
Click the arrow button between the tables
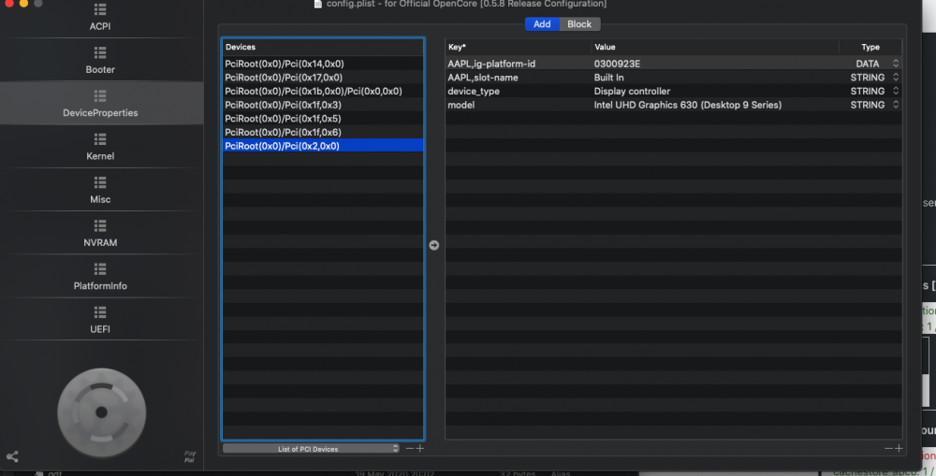pyautogui.click(x=434, y=245)
